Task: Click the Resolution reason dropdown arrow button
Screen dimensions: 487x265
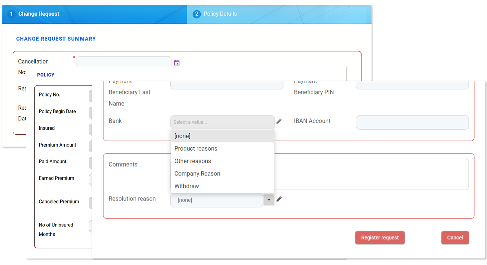Action: pyautogui.click(x=269, y=200)
